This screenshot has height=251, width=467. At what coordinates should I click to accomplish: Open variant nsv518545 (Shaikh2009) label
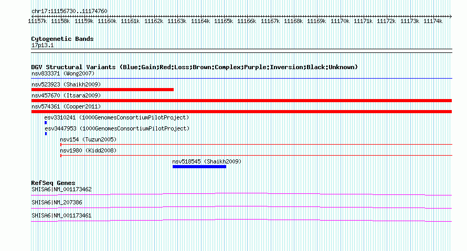coord(207,161)
